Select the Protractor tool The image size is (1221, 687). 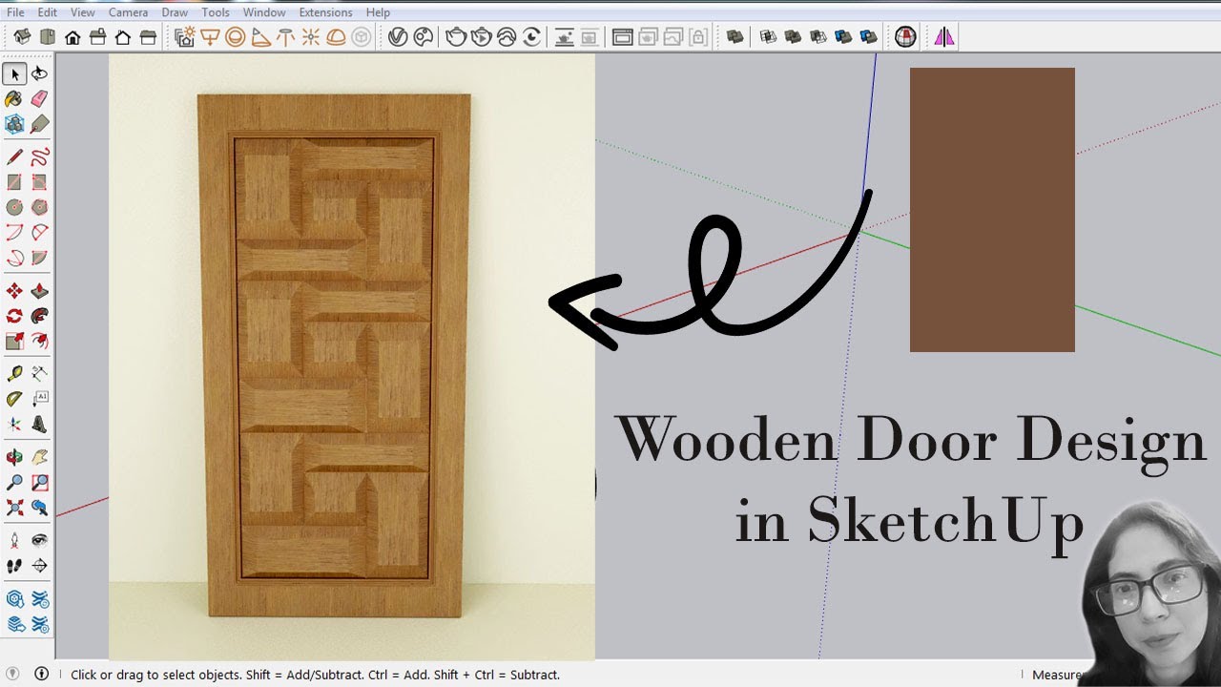14,399
